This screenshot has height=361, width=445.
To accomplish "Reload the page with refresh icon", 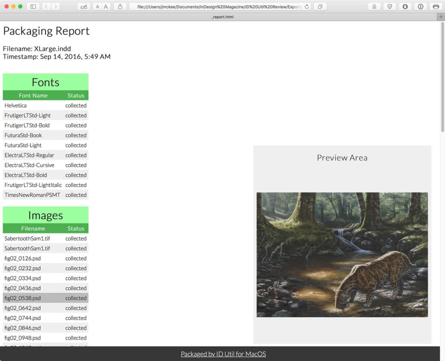I will click(x=307, y=7).
